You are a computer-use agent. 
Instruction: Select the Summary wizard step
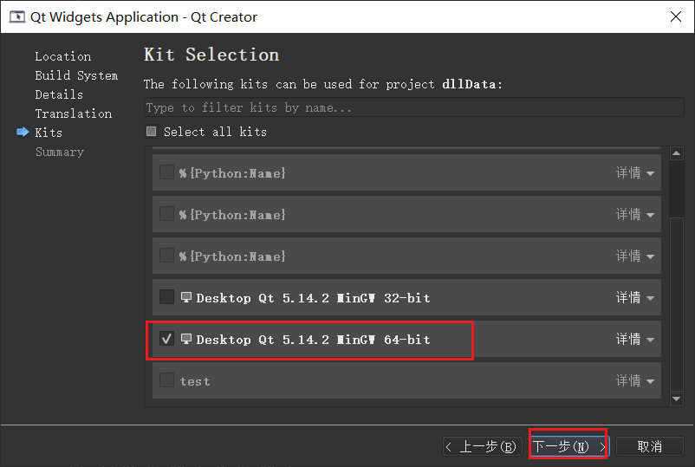[x=60, y=152]
